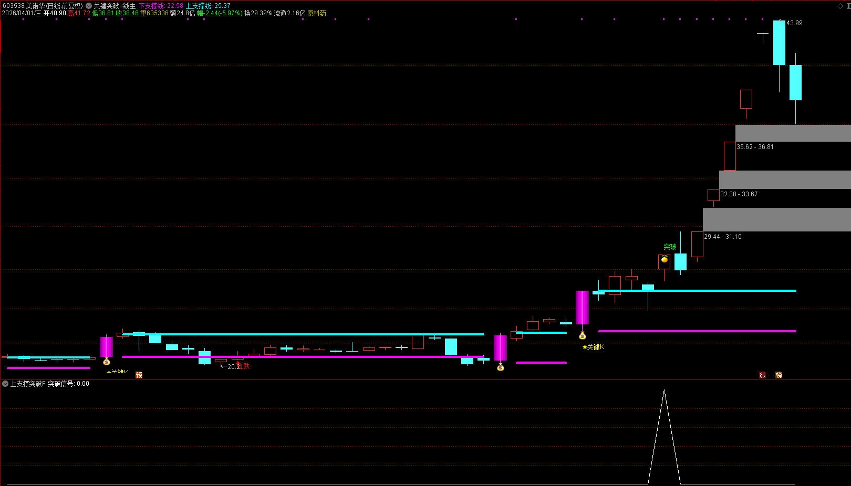Click the 20.21 low price label
851x486 pixels.
point(235,366)
